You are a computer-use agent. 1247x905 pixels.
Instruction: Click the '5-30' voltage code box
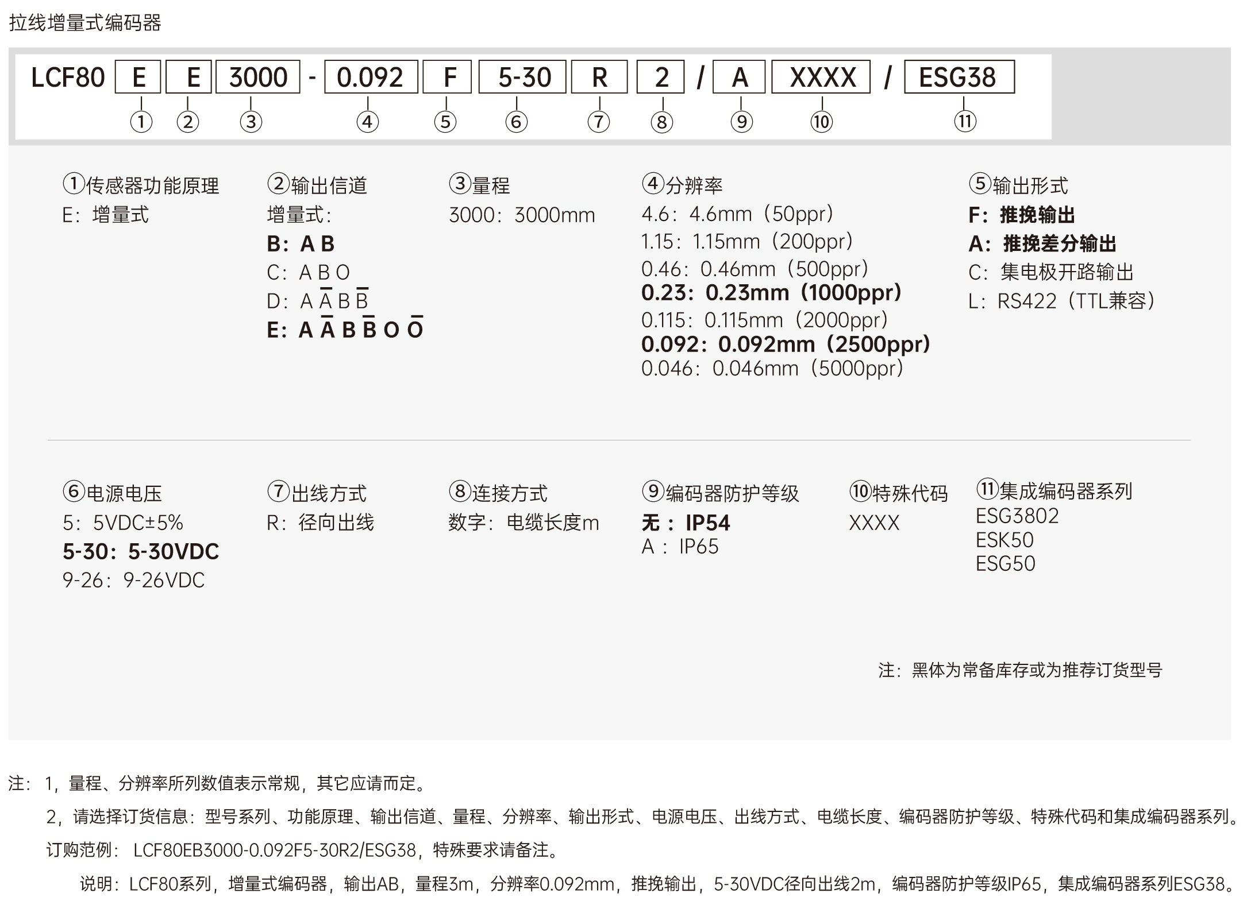[522, 77]
